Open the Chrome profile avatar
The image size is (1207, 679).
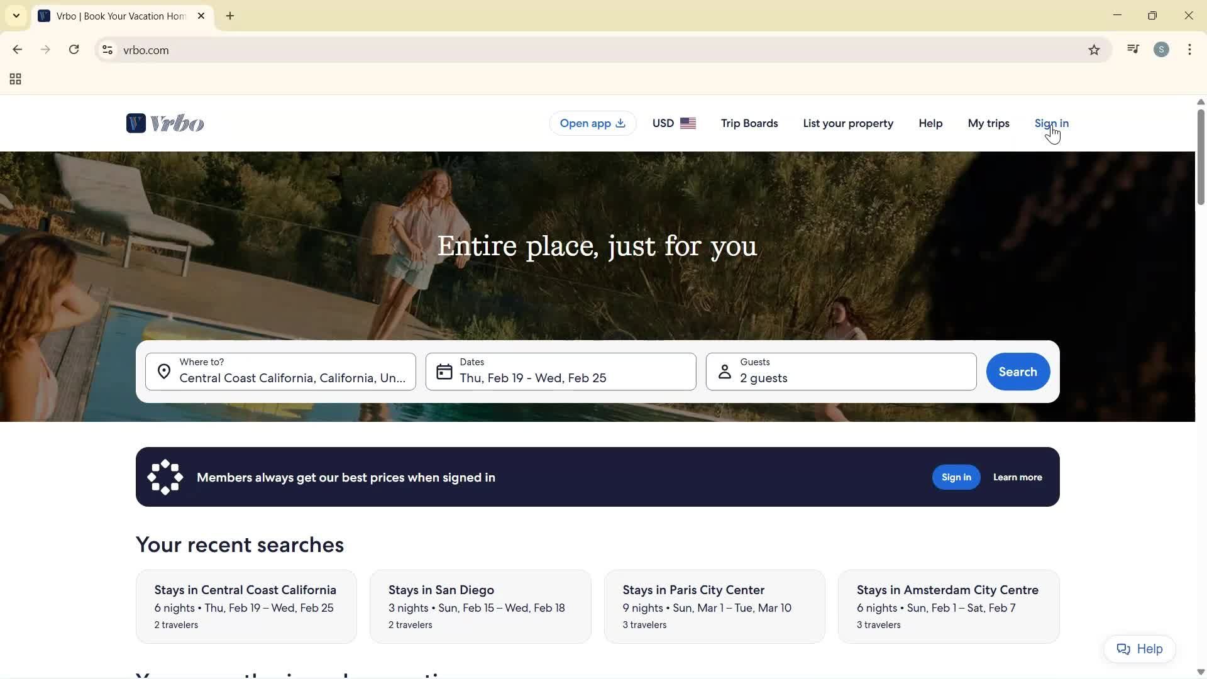click(x=1161, y=50)
